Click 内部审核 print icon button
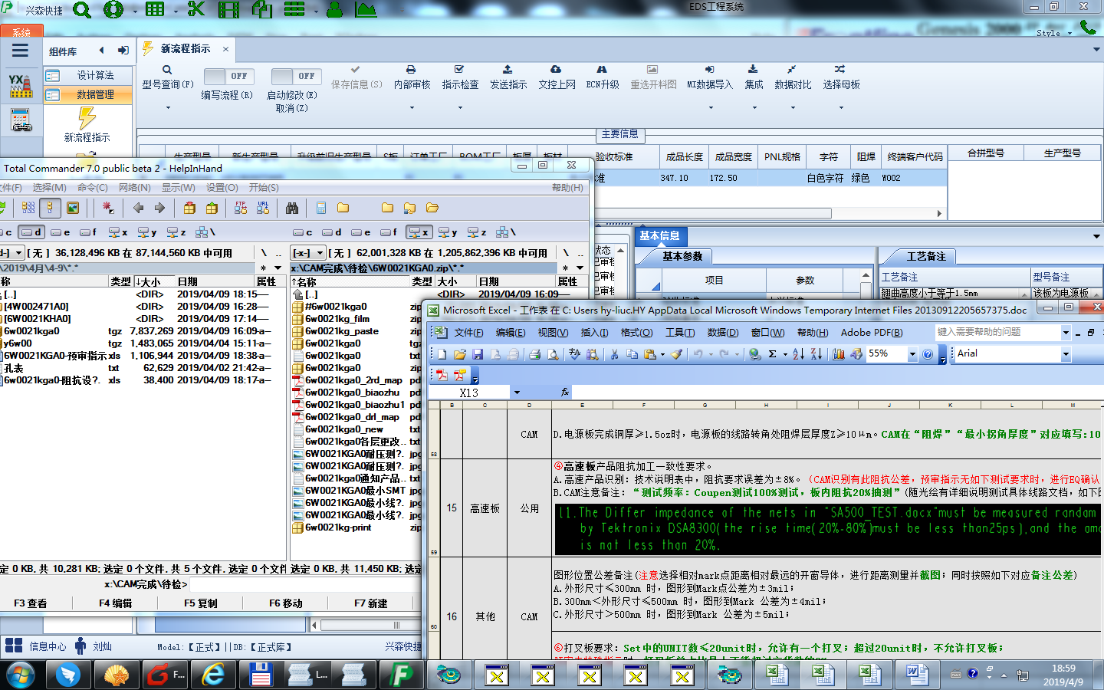The image size is (1104, 690). coord(412,77)
